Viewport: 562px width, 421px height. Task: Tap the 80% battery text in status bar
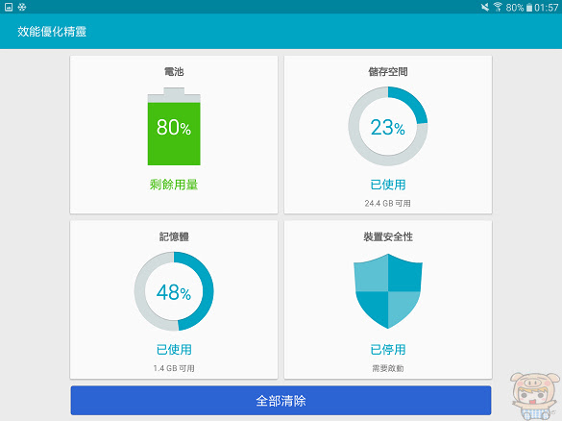pos(515,8)
